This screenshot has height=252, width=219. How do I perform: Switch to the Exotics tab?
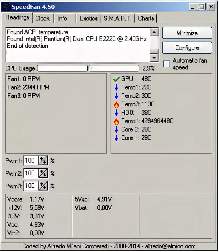[x=89, y=18]
